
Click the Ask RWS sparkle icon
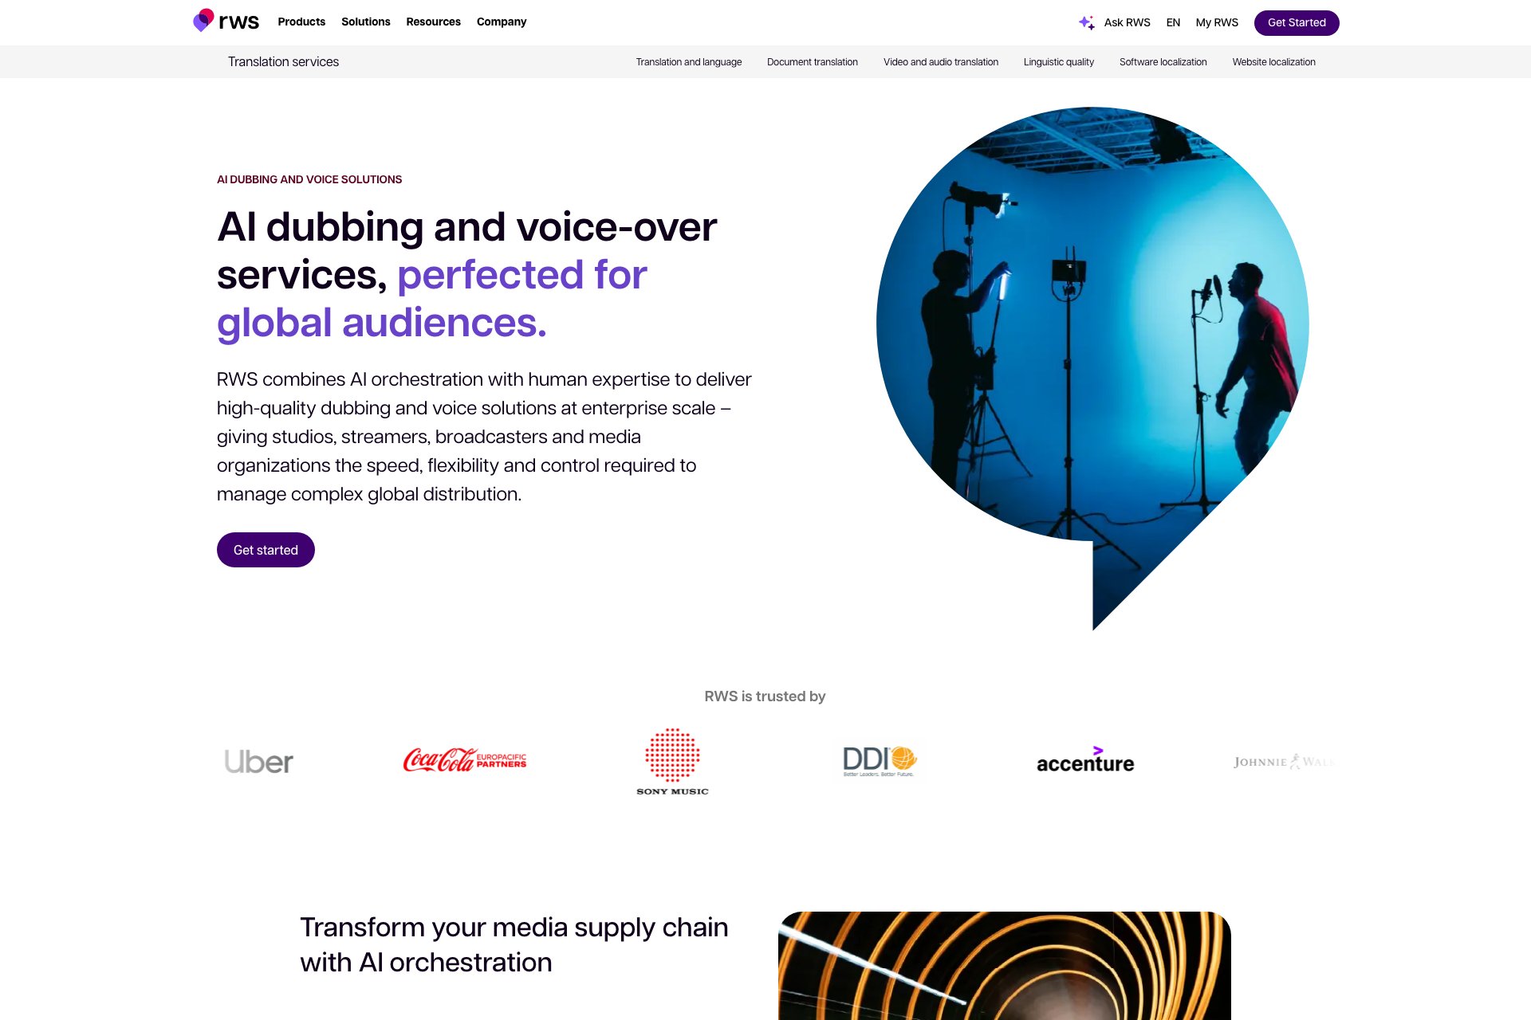pyautogui.click(x=1086, y=22)
